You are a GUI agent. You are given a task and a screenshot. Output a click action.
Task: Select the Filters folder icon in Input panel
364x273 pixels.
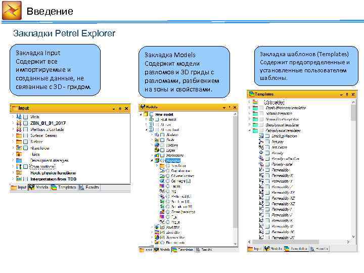click(19, 148)
